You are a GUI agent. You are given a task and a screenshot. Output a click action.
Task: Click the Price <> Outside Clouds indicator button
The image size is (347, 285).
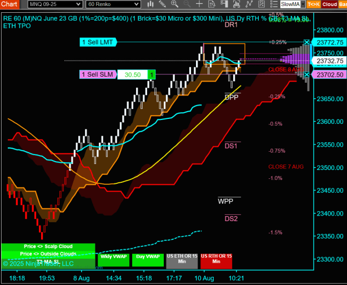(x=48, y=254)
